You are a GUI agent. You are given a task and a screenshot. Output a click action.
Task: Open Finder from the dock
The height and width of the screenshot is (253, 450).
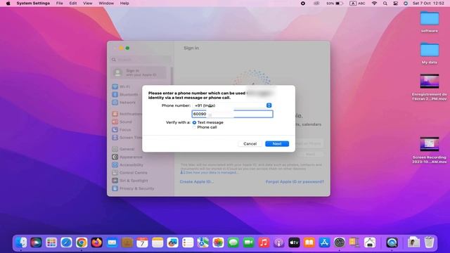point(21,242)
